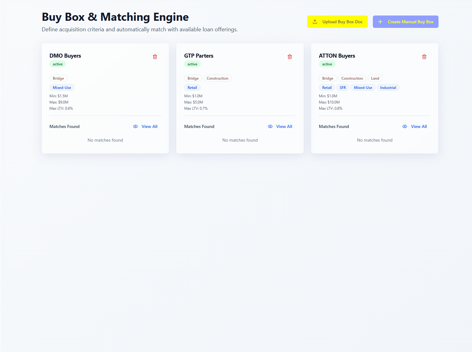Viewport: 472px width, 352px height.
Task: Open View All for DMO Buyers matches
Action: click(x=149, y=126)
